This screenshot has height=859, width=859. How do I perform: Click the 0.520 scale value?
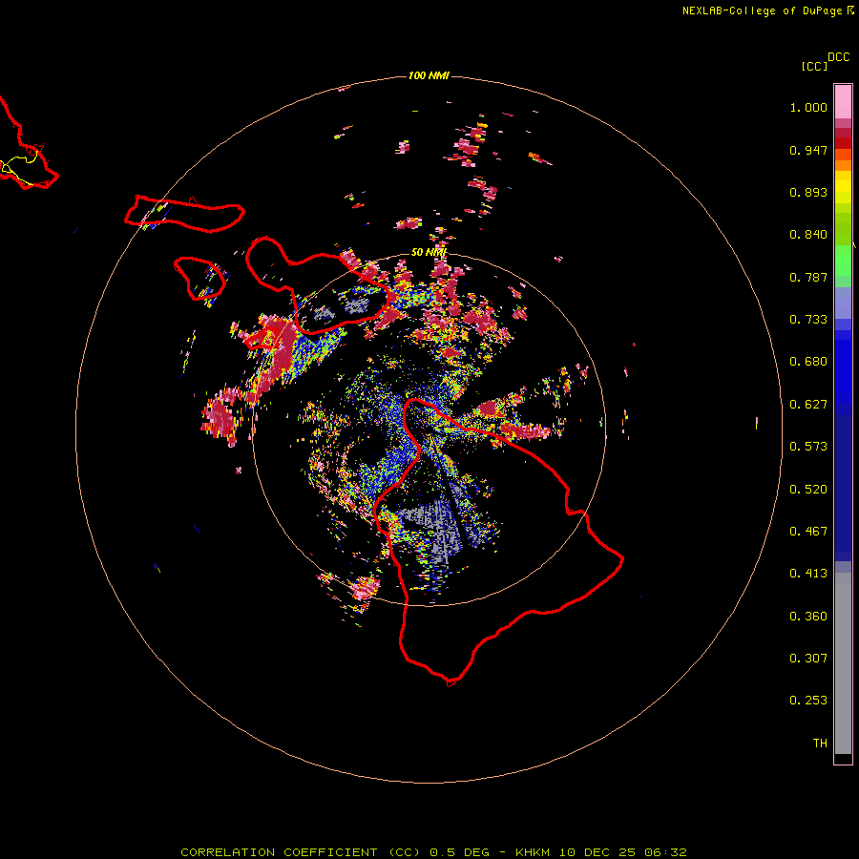808,490
